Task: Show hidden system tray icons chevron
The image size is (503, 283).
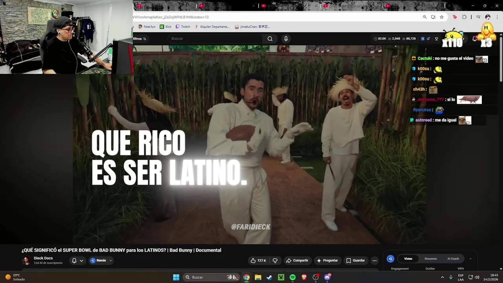Action: (x=442, y=277)
